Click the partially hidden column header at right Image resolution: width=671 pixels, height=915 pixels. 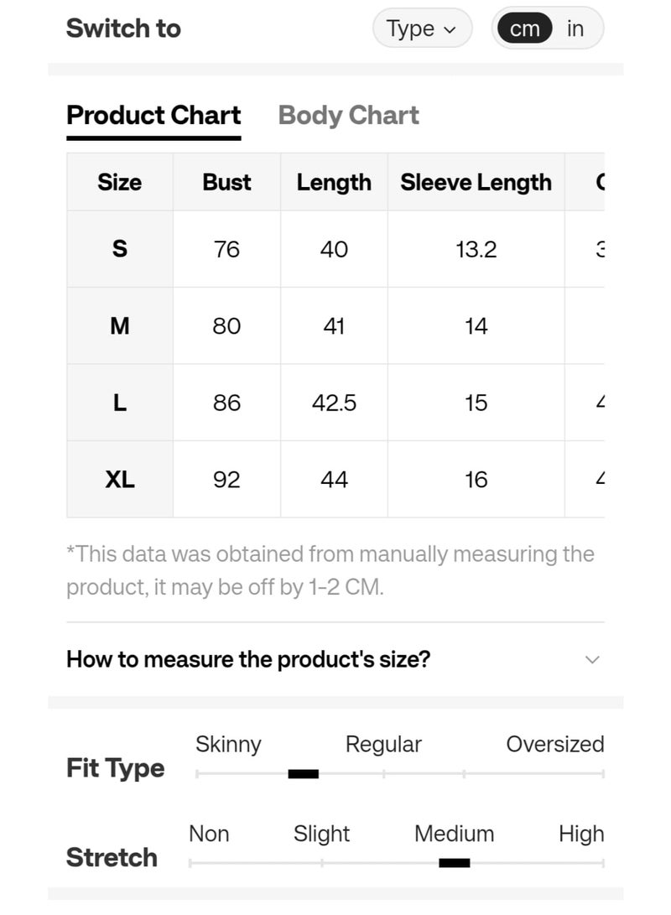point(585,182)
